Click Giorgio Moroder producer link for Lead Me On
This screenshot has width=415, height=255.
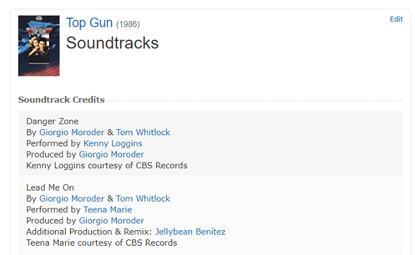pyautogui.click(x=111, y=221)
